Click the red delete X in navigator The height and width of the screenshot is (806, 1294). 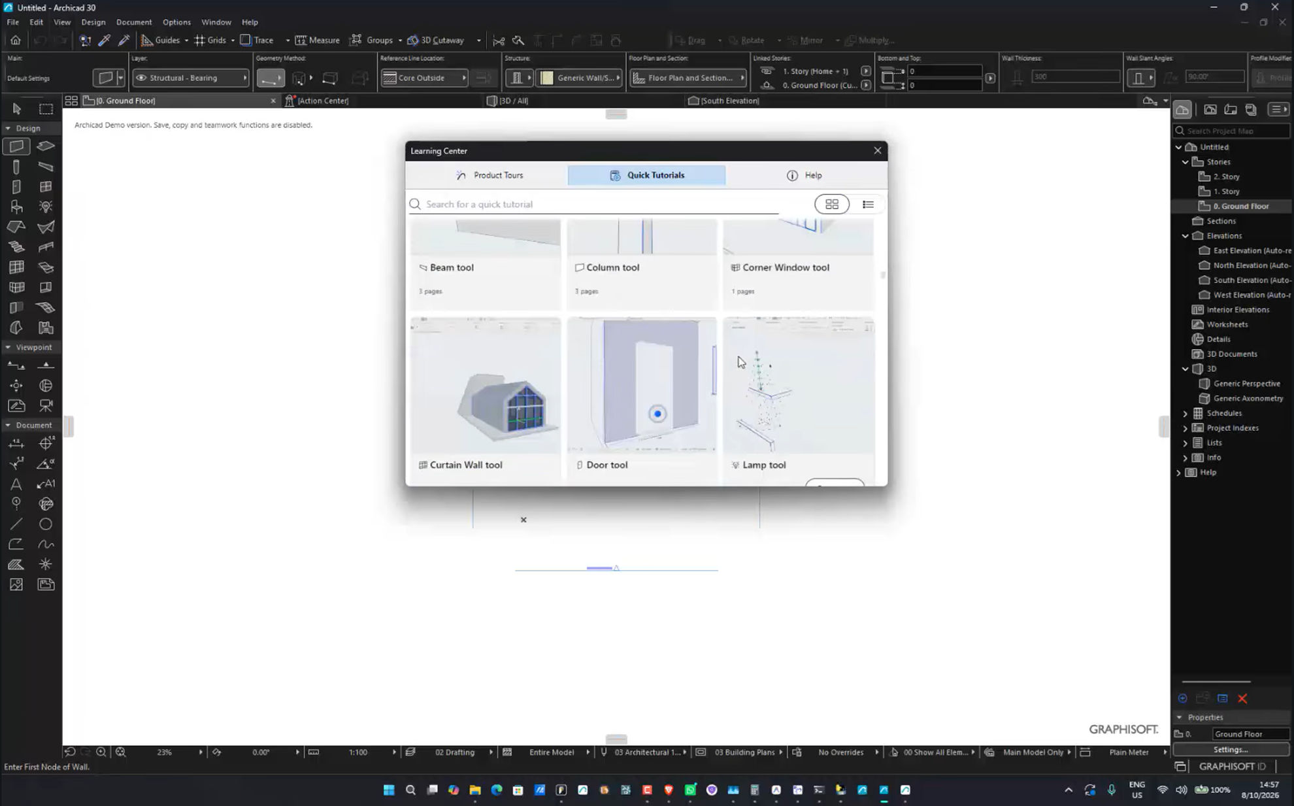coord(1242,698)
